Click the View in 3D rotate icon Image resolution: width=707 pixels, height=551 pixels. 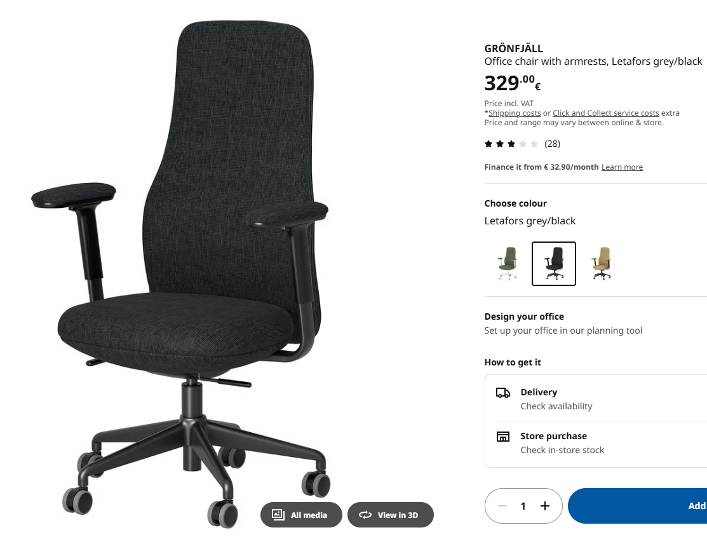click(365, 515)
